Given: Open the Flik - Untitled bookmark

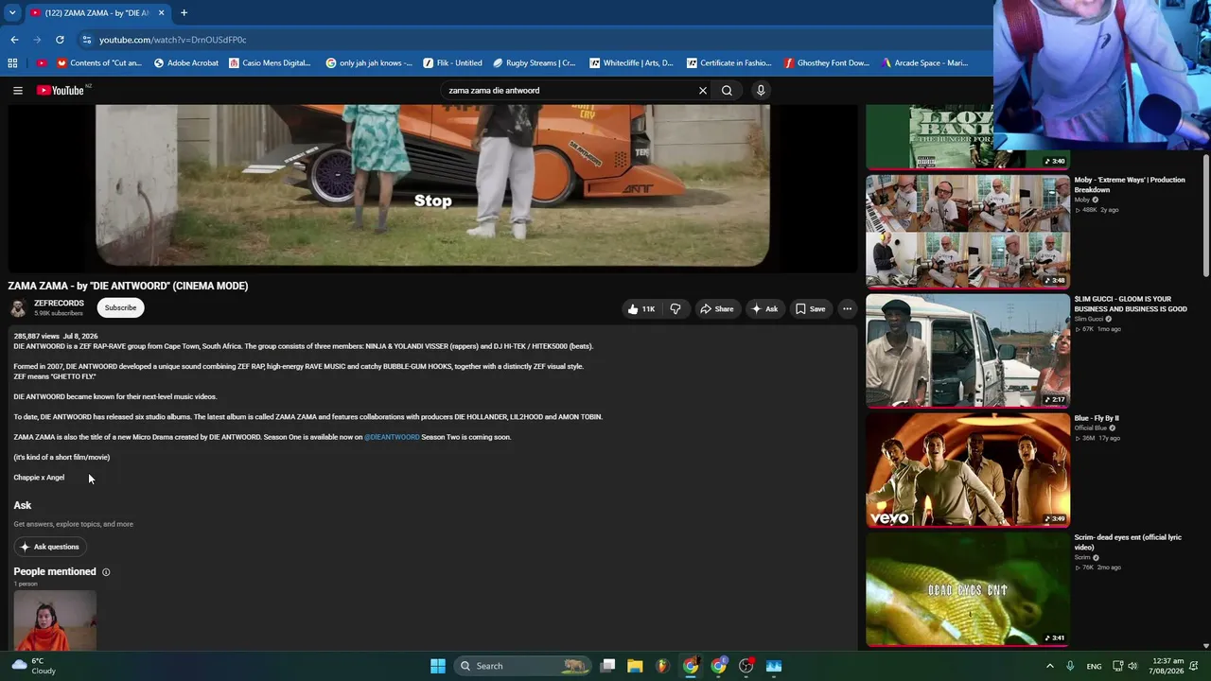Looking at the screenshot, I should click(452, 63).
